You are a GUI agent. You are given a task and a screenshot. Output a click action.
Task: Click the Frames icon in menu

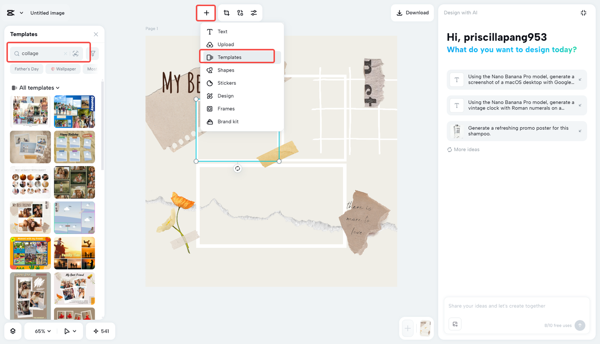(x=210, y=109)
